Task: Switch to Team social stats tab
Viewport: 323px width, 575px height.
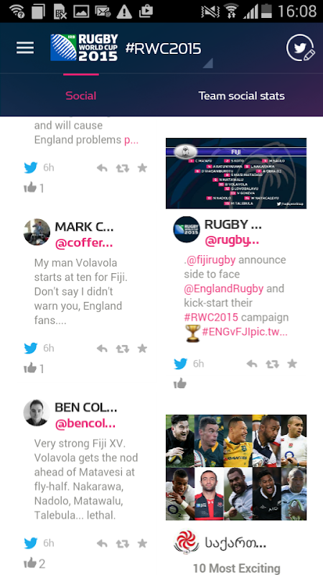Action: coord(242,96)
